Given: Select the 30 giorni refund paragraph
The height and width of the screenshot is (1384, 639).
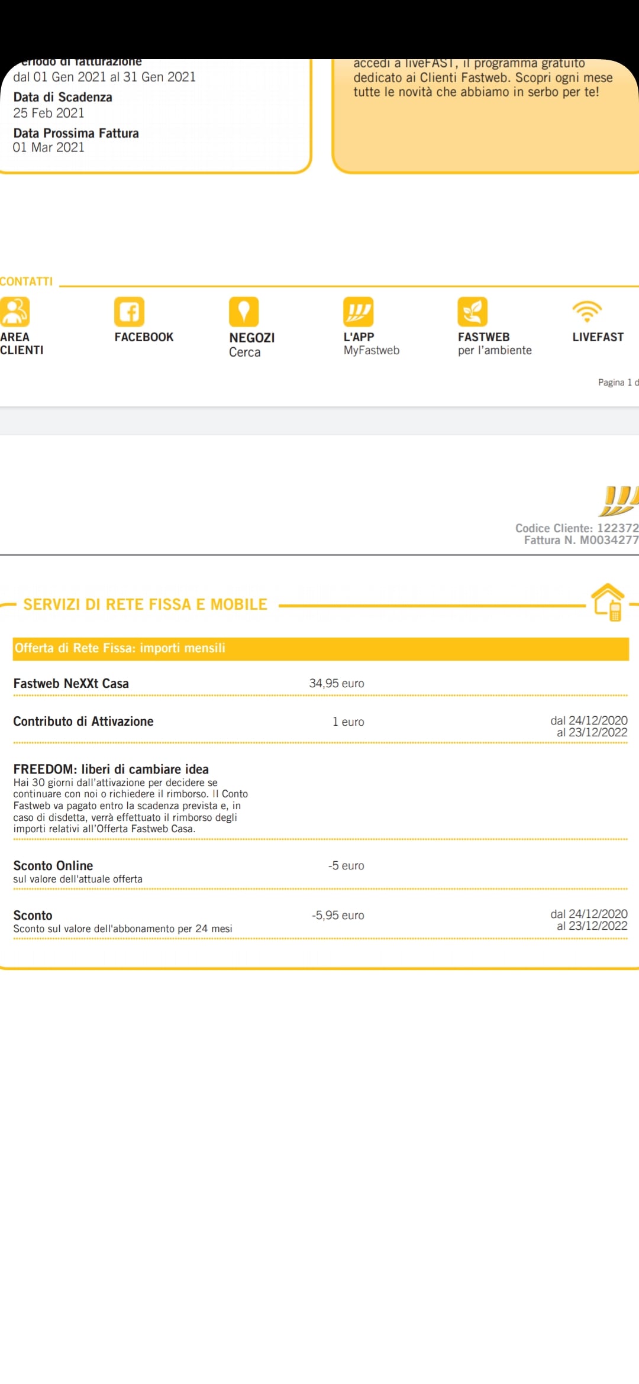Looking at the screenshot, I should click(x=130, y=806).
